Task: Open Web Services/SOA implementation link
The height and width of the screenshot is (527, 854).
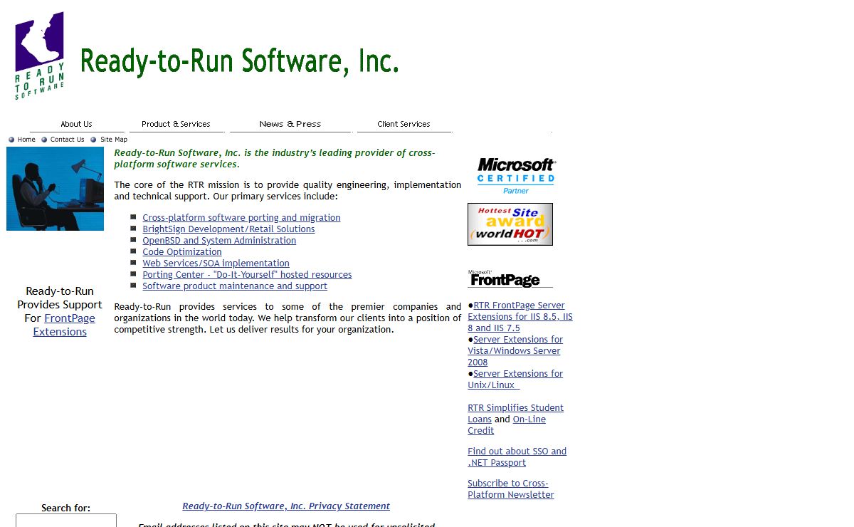Action: pos(216,263)
